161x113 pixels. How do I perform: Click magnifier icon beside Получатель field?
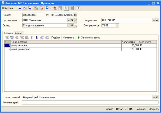(x=156, y=20)
